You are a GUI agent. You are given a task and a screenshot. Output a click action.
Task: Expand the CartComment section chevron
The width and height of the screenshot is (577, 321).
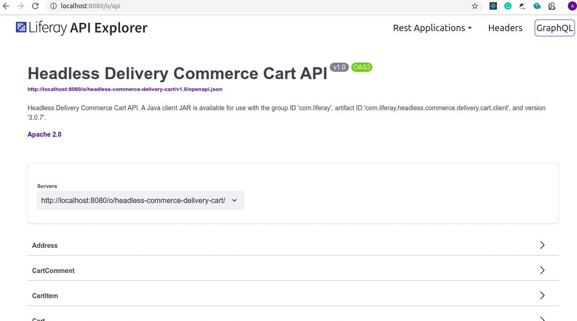point(542,270)
